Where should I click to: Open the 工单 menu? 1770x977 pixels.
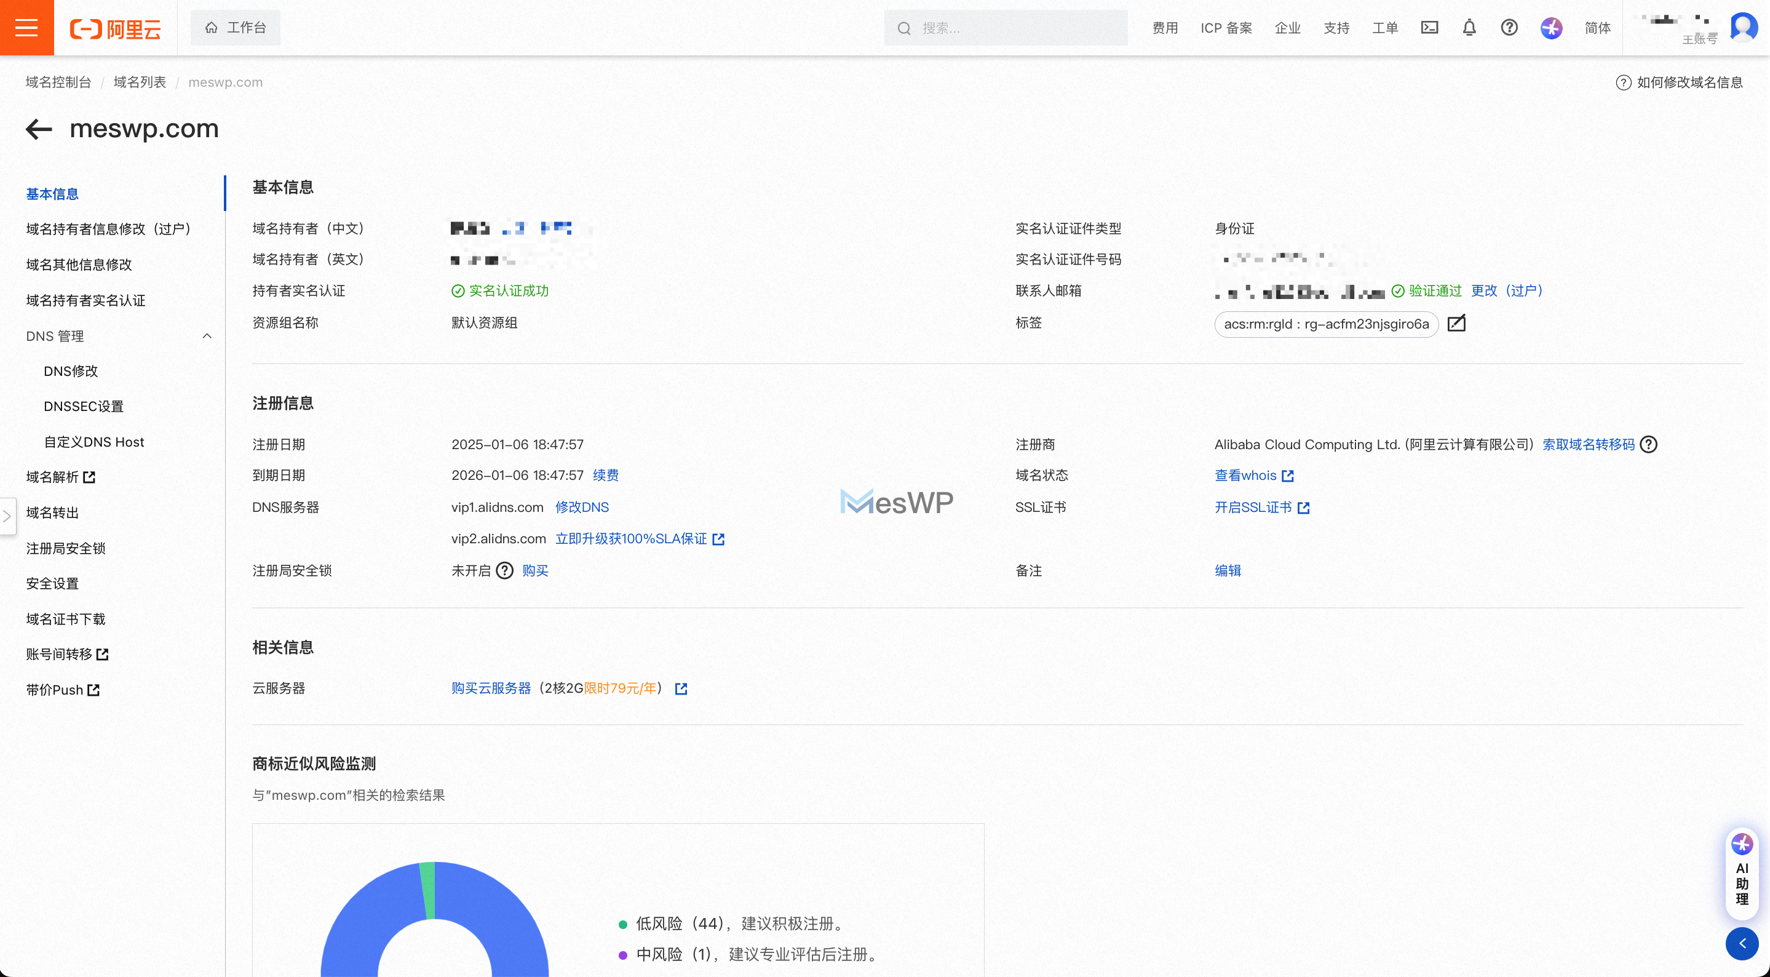point(1384,28)
